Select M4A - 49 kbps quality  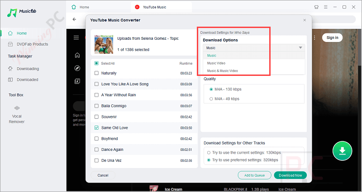pyautogui.click(x=211, y=99)
